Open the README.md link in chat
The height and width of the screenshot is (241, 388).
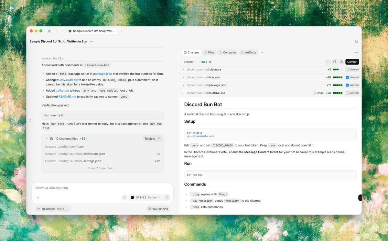click(67, 96)
